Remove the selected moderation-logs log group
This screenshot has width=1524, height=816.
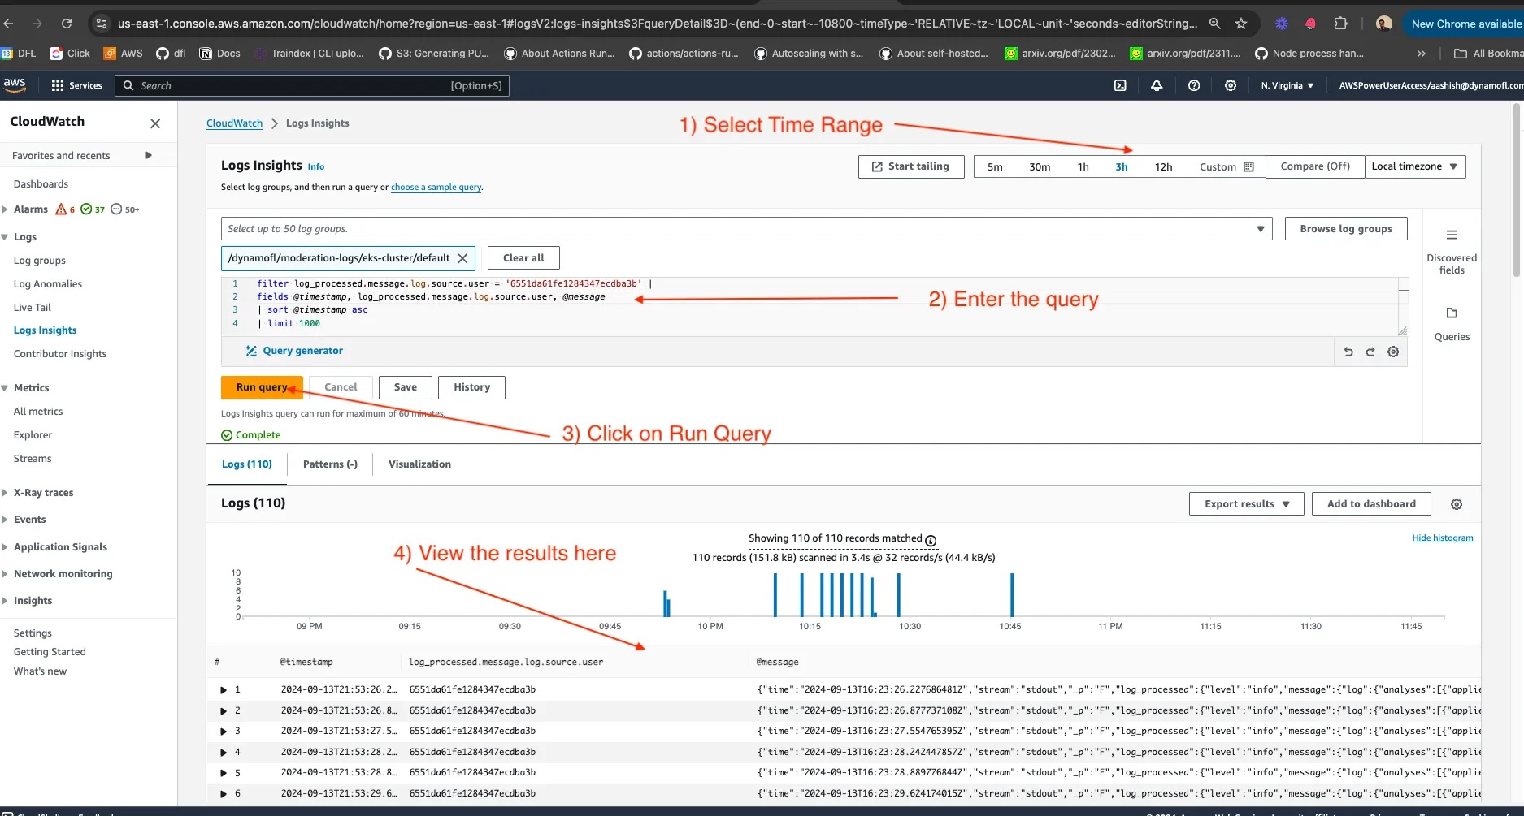tap(462, 258)
